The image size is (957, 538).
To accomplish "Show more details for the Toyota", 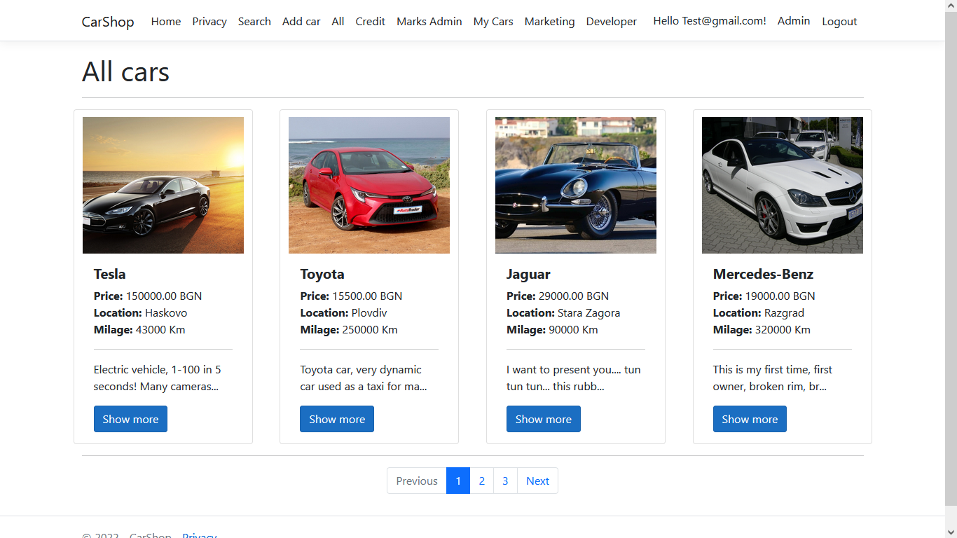I will [x=337, y=419].
